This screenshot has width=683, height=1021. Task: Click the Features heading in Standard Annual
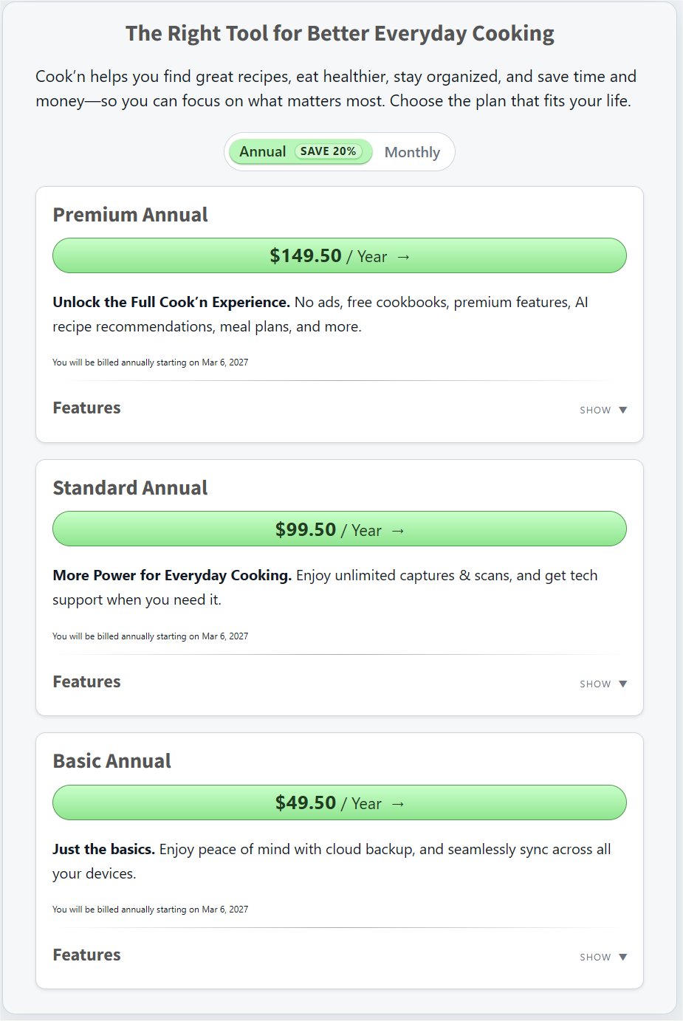coord(86,682)
